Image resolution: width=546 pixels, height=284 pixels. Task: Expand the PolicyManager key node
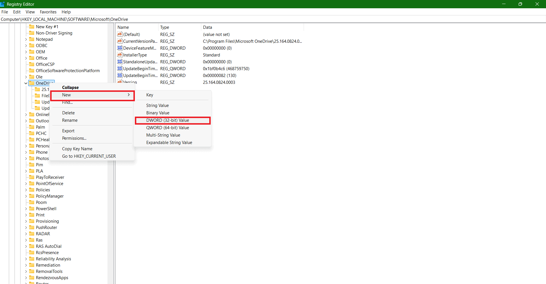26,196
